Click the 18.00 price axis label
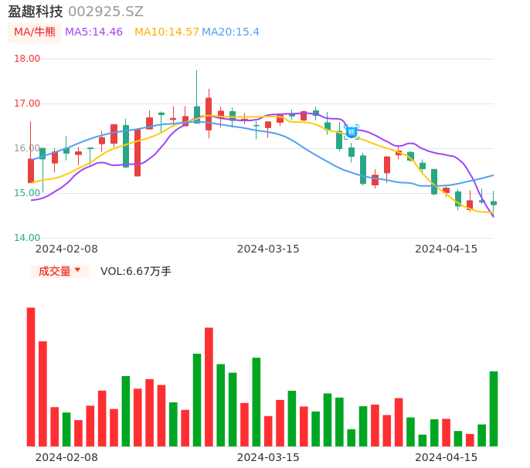Screen dimensions: 530x468 click(x=27, y=59)
